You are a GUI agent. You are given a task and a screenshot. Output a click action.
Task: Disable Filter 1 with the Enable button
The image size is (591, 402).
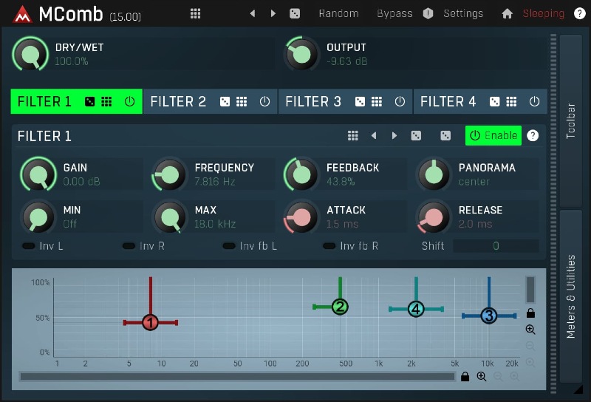pyautogui.click(x=493, y=135)
